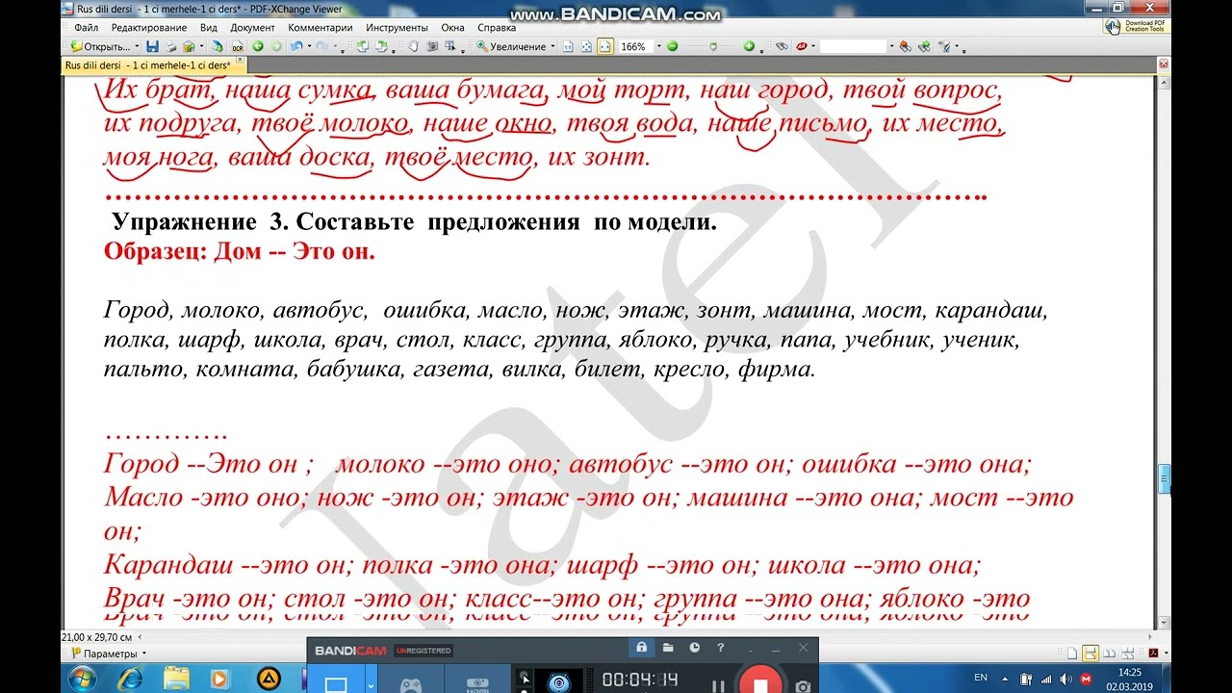Click the volume speaker tray icon

coord(1065,679)
